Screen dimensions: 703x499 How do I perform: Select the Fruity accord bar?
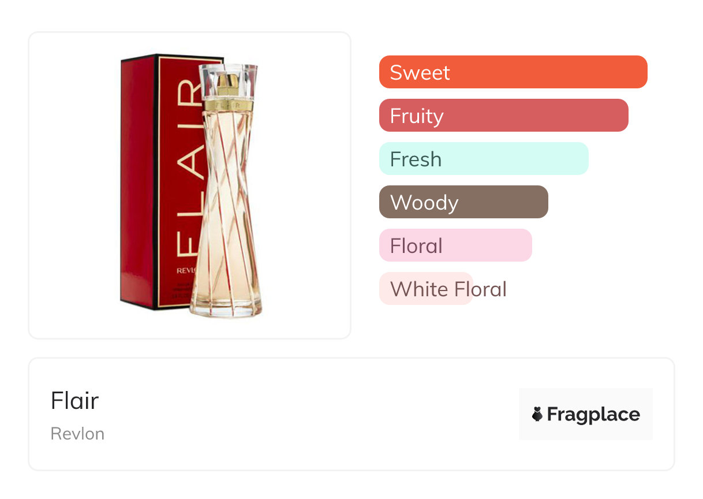pos(504,116)
